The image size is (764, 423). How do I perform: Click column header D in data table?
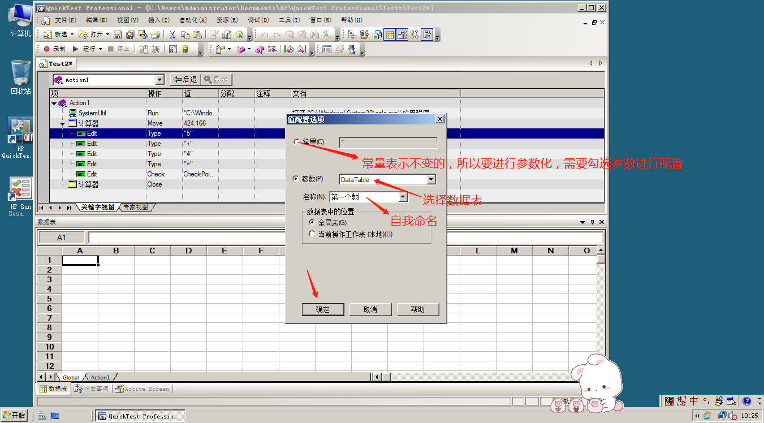point(188,251)
